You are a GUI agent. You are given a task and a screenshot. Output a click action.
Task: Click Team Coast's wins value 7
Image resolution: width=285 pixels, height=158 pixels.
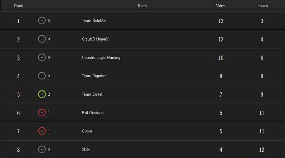tap(221, 95)
